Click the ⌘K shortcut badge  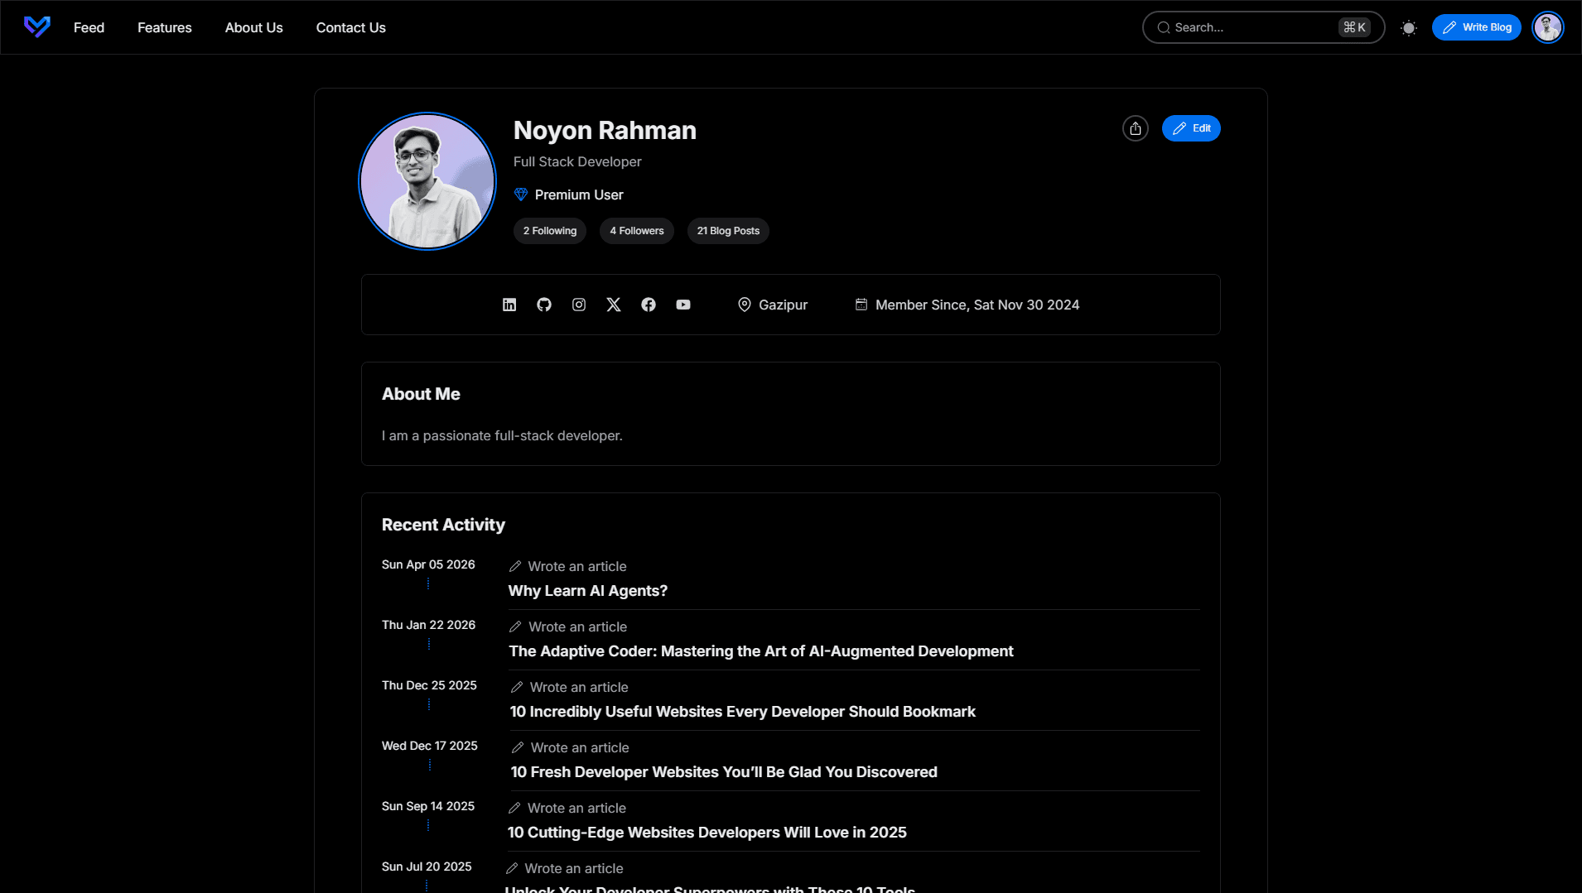pyautogui.click(x=1354, y=27)
